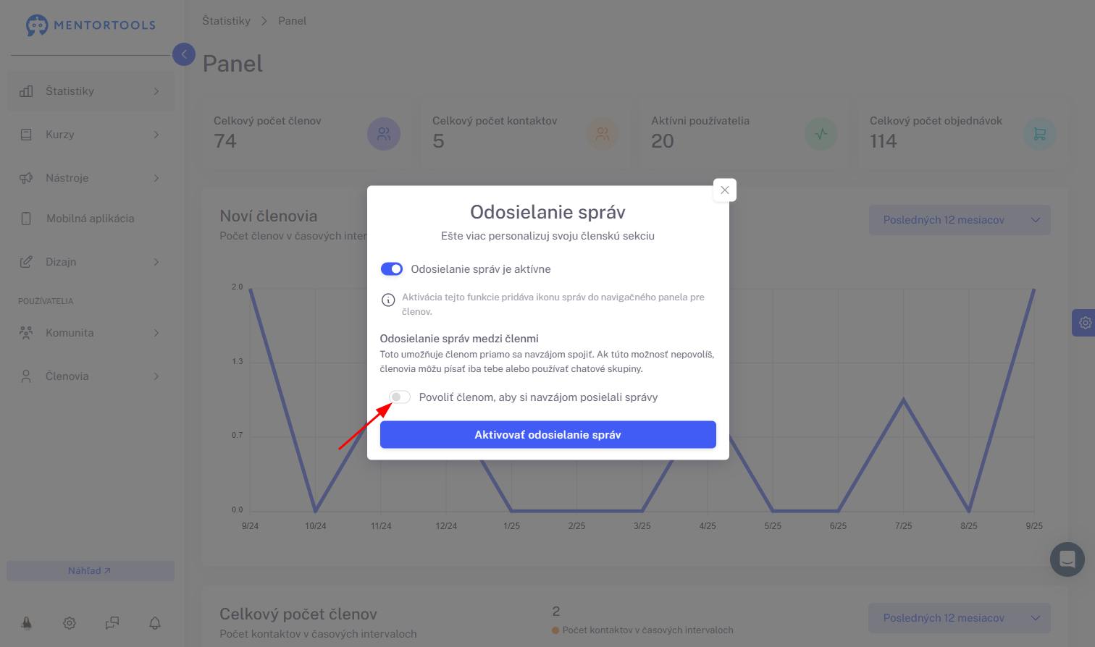Collapse sidebar with round arrow button

[x=184, y=54]
